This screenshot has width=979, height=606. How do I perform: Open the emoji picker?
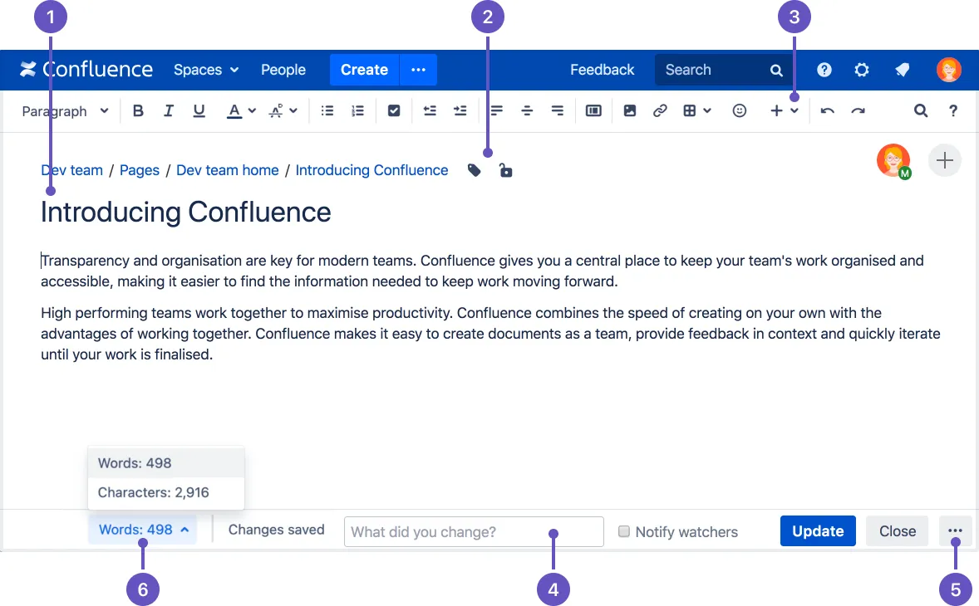click(x=739, y=110)
